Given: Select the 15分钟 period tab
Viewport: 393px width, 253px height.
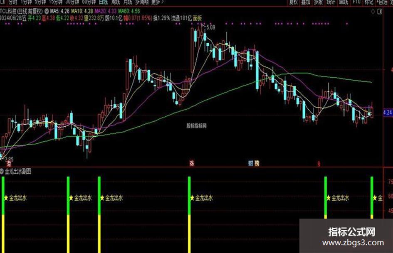Looking at the screenshot, I should 55,2.
